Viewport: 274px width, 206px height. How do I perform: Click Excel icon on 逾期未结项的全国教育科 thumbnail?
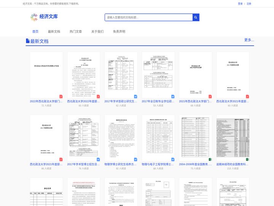pyautogui.click(x=247, y=159)
